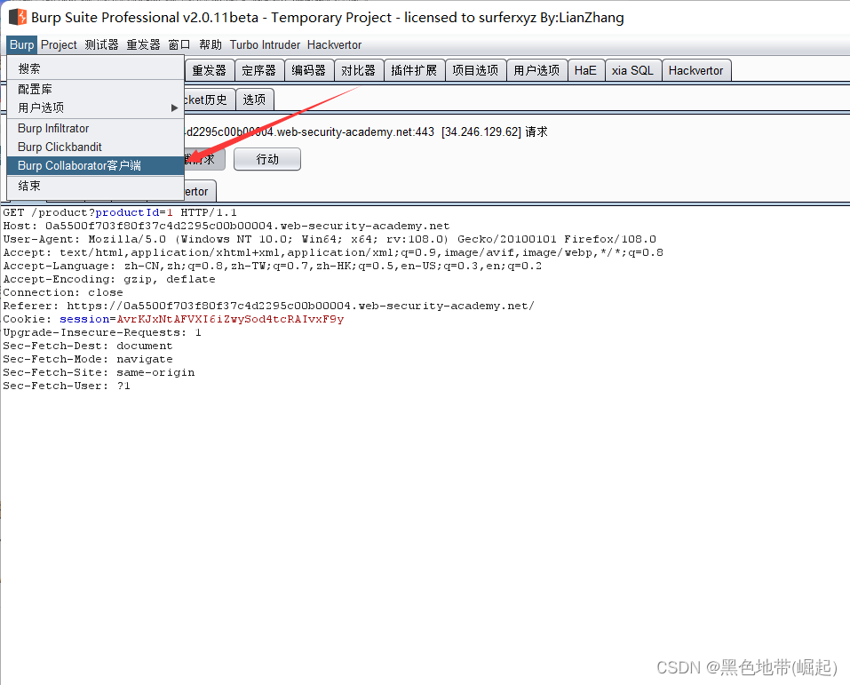Choose 结束 to exit Burp

pyautogui.click(x=29, y=186)
